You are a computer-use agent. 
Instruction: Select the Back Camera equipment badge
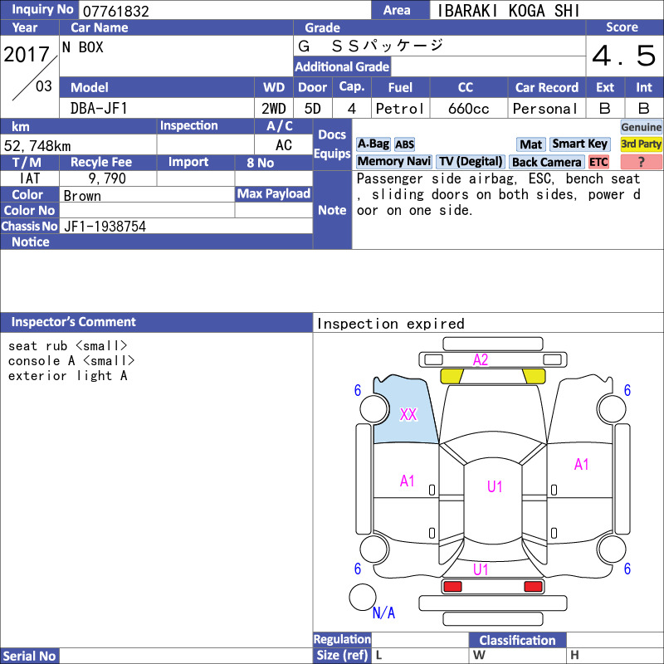546,162
